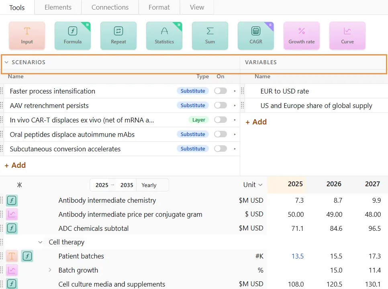Screen dimensions: 388x289
Task: Select the Formula tool
Action: (73, 36)
